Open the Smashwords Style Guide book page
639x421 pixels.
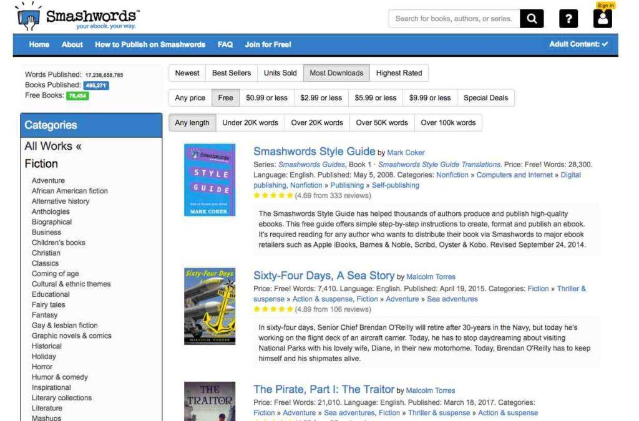pyautogui.click(x=315, y=152)
